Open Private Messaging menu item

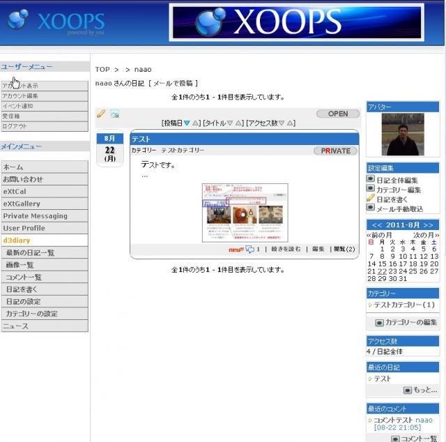click(45, 216)
